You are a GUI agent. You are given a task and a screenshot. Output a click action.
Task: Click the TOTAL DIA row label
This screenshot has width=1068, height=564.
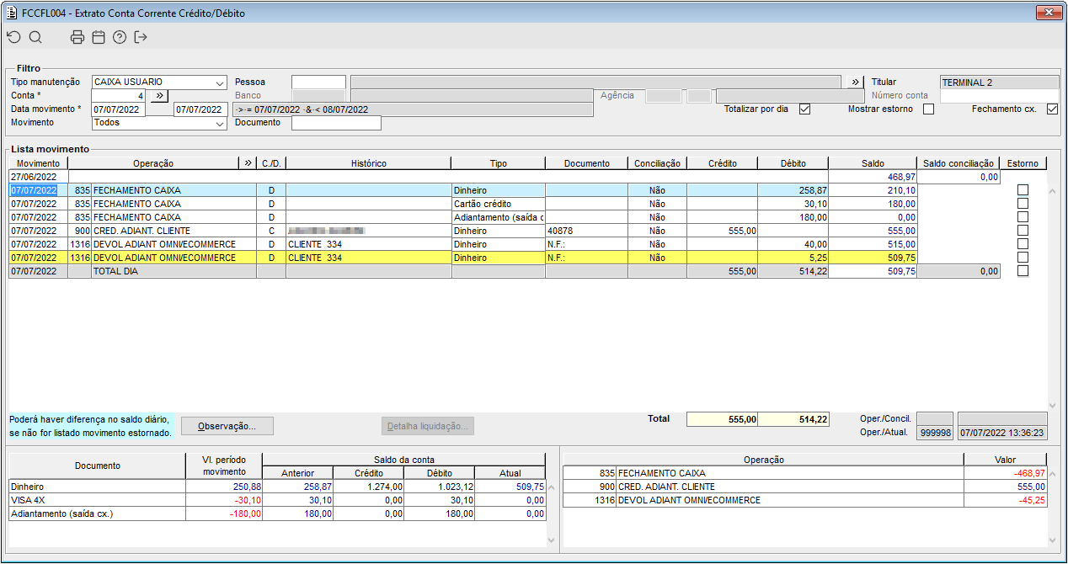click(x=115, y=271)
